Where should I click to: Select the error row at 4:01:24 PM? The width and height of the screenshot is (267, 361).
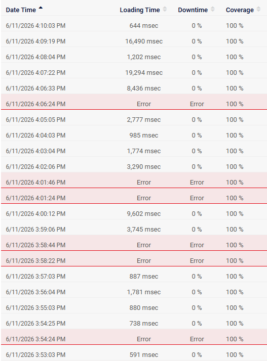point(134,198)
